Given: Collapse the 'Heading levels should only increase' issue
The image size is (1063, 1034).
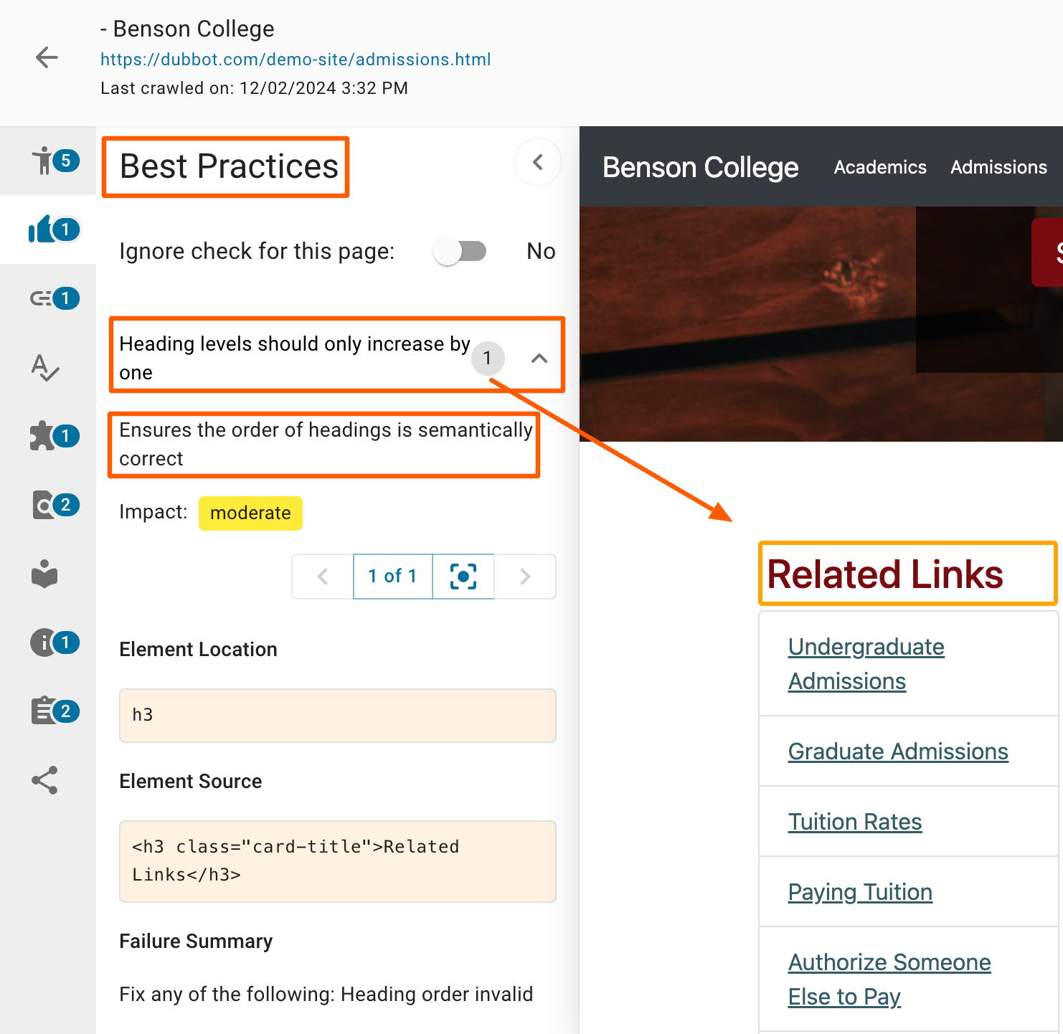Looking at the screenshot, I should [x=538, y=358].
